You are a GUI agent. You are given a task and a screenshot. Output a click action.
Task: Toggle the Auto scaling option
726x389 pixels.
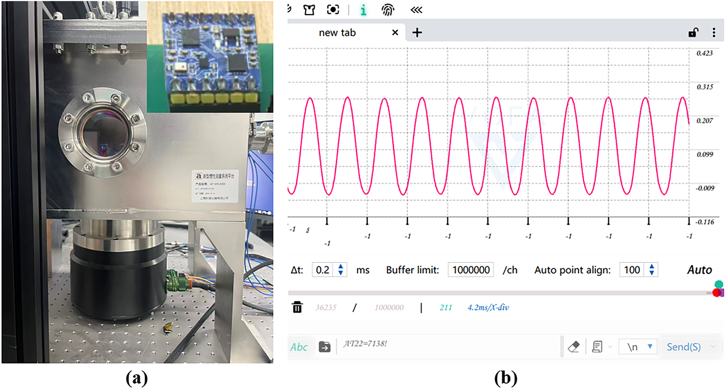tap(699, 270)
